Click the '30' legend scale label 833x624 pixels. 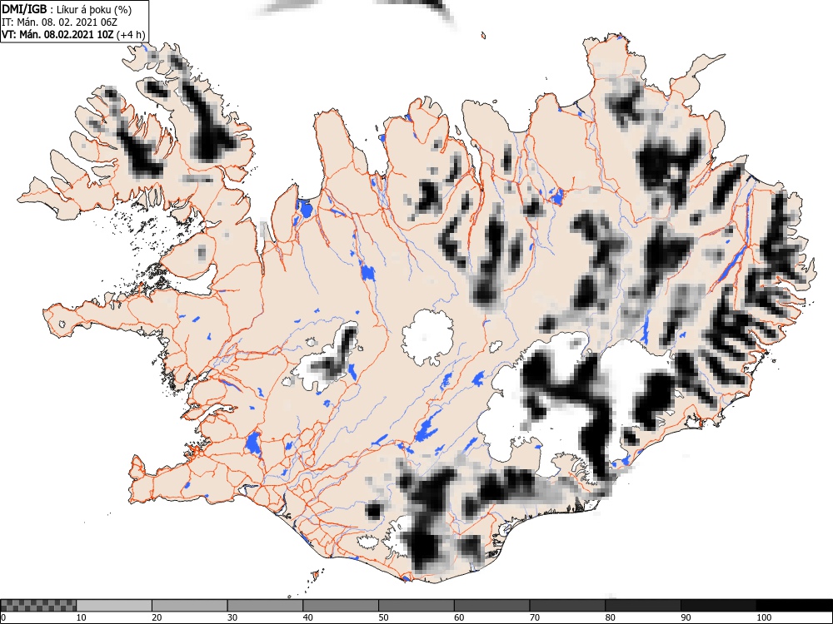pos(232,617)
